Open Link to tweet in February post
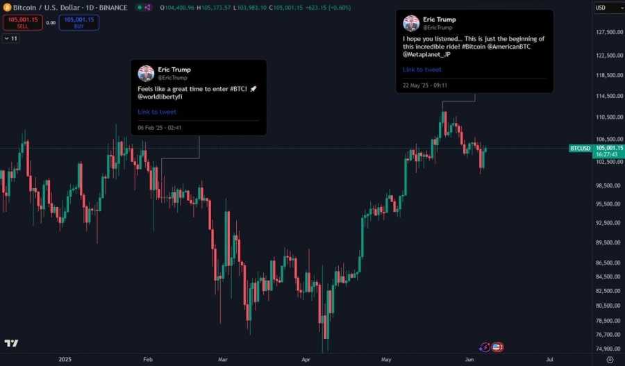This screenshot has height=366, width=625. point(157,112)
